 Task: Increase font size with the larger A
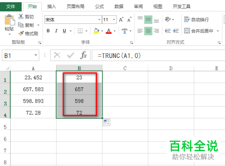pos(121,20)
